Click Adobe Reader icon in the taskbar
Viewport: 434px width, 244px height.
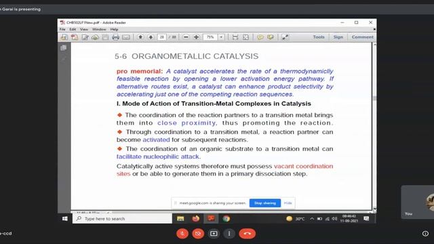point(211,218)
